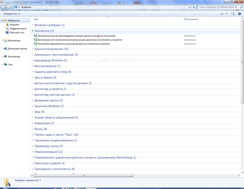
Task: Click Панель задач и меню "Пуск" (10)
Action: tap(56, 135)
